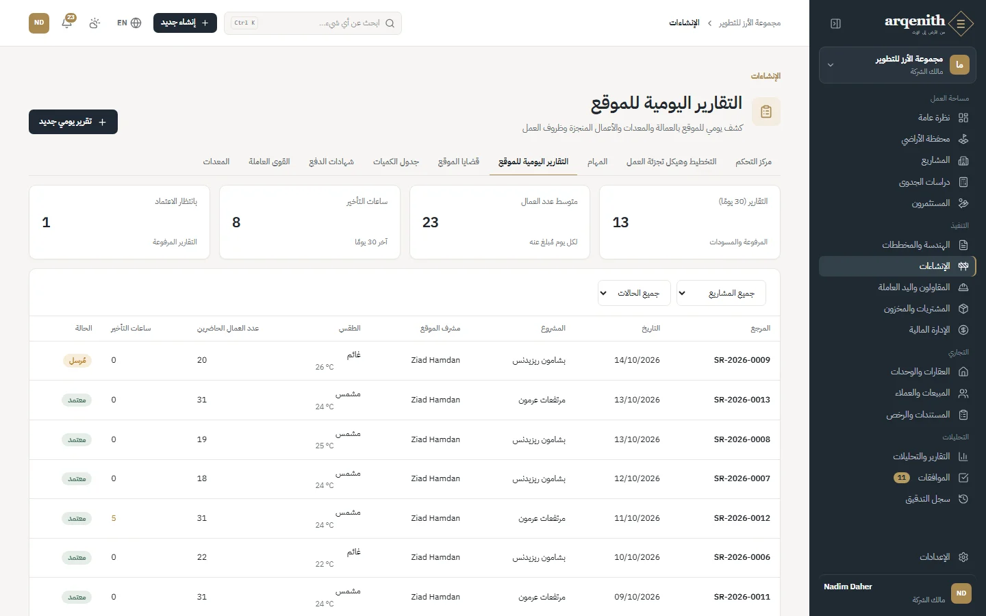Viewport: 986px width, 616px height.
Task: Open الإعدادات gear icon
Action: tap(963, 557)
